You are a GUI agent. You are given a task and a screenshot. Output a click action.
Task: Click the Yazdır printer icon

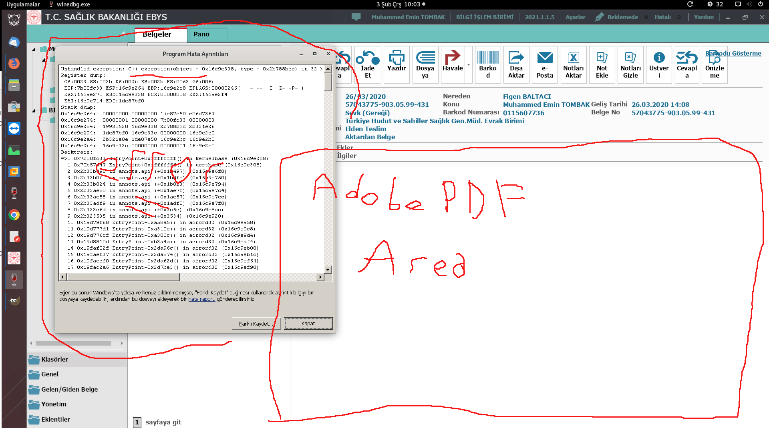click(x=397, y=64)
